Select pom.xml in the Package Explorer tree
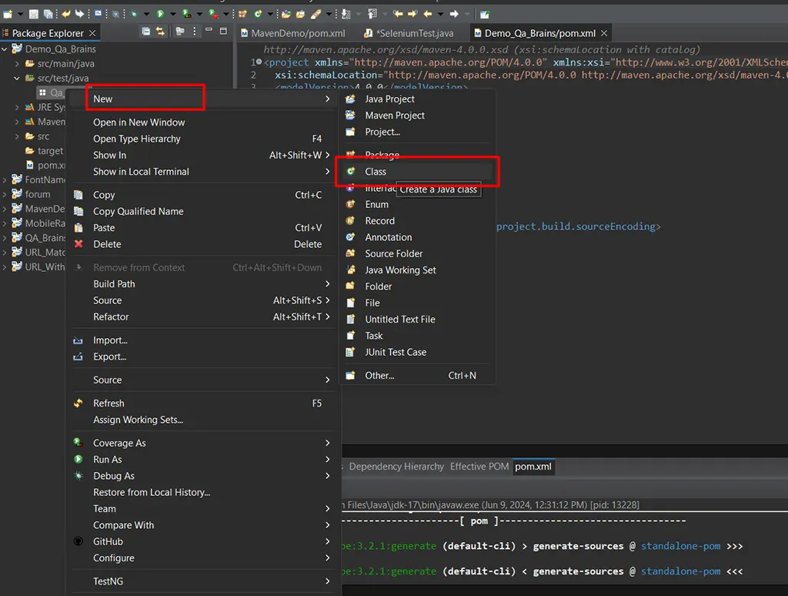788x596 pixels. (47, 165)
